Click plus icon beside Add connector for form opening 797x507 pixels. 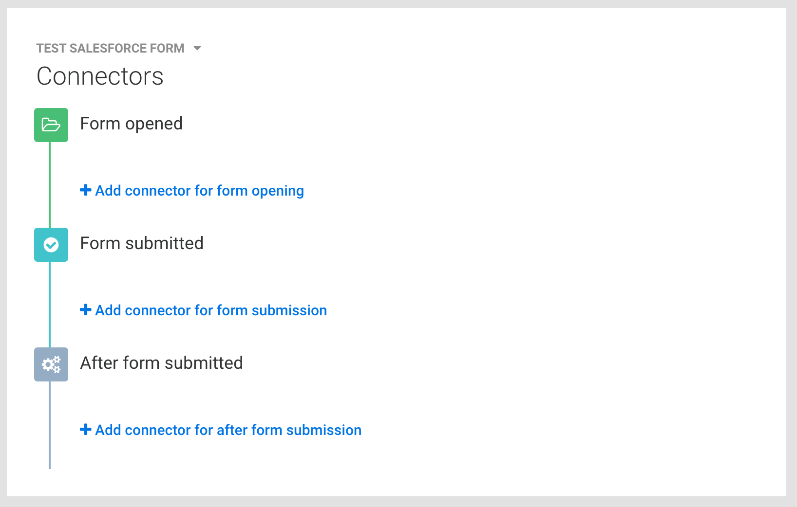[x=86, y=190]
